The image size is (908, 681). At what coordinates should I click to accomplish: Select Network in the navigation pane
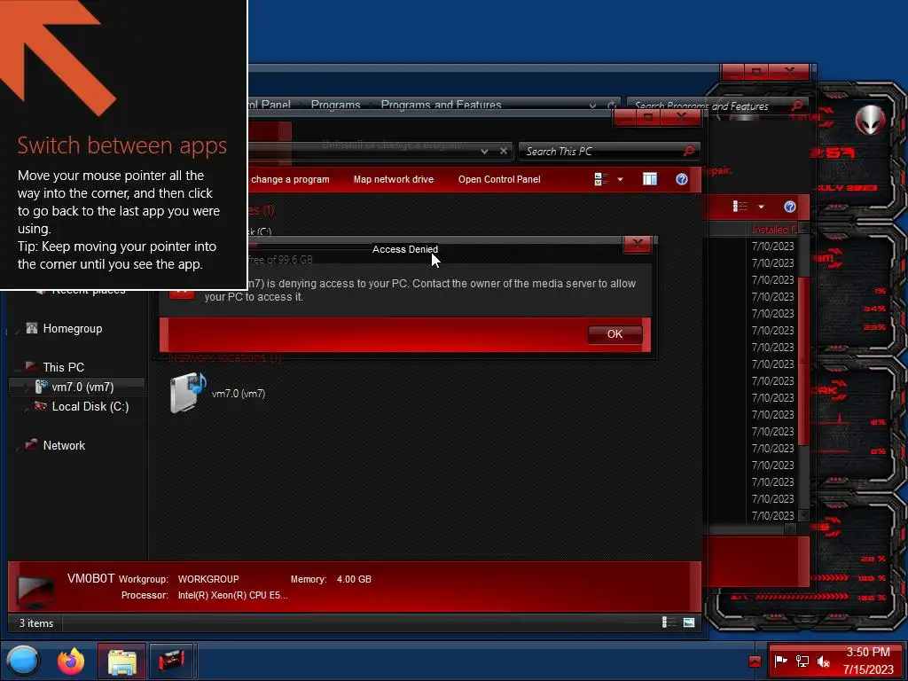[x=64, y=445]
